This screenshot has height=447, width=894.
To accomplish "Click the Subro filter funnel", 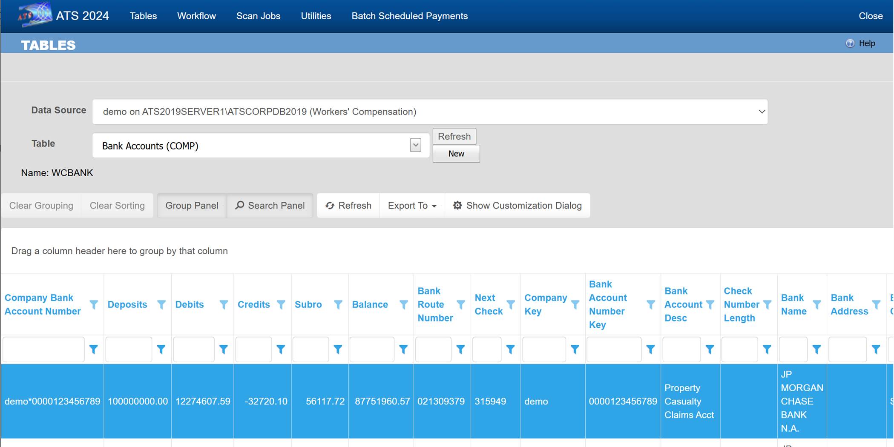I will pos(338,304).
